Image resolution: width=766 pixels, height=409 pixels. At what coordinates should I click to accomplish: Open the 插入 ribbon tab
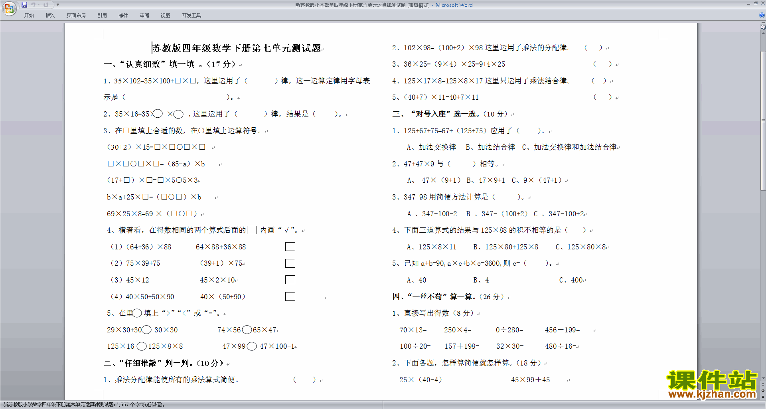pyautogui.click(x=50, y=16)
